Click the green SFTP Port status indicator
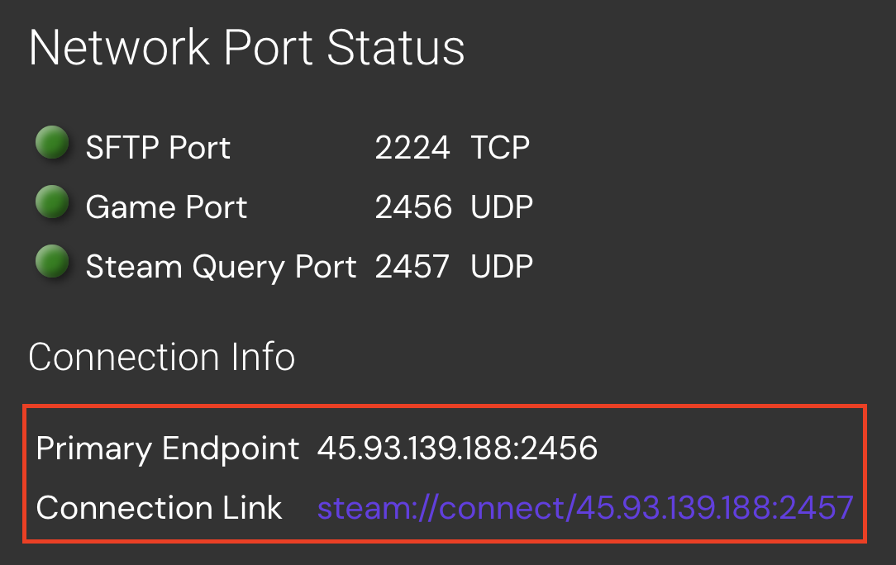The height and width of the screenshot is (565, 896). pos(52,142)
